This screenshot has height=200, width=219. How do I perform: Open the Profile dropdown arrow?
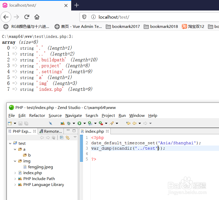(x=95, y=123)
